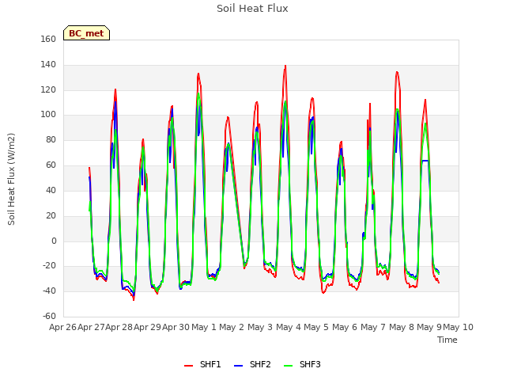The height and width of the screenshot is (380, 506).
Task: Click the -40 y-axis label
Action: 49,291
